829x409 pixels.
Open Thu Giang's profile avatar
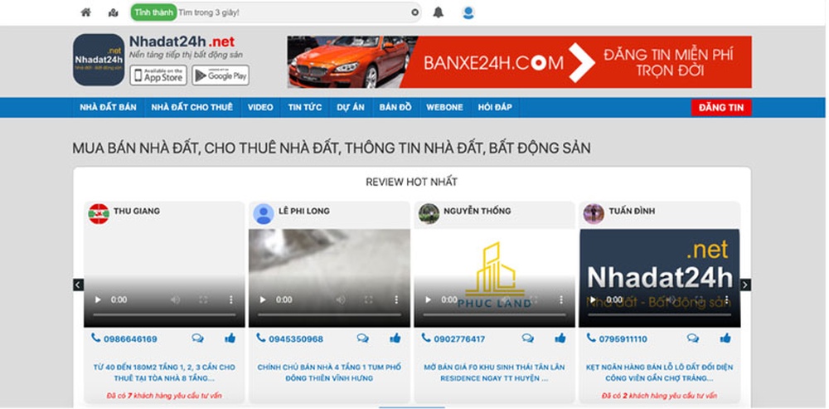pyautogui.click(x=99, y=214)
